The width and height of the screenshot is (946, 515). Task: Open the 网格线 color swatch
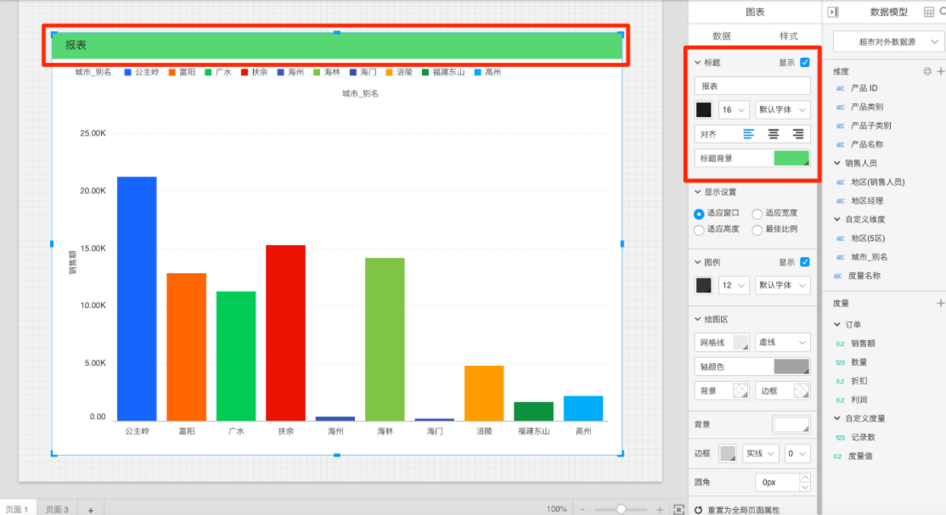[x=740, y=343]
